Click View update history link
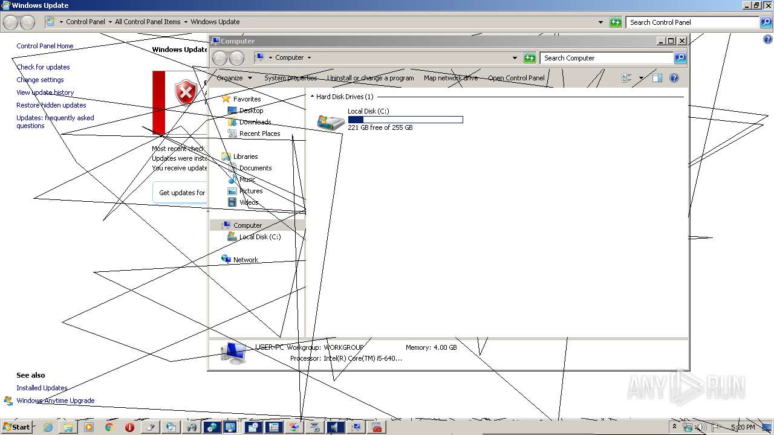This screenshot has width=774, height=435. pyautogui.click(x=45, y=92)
